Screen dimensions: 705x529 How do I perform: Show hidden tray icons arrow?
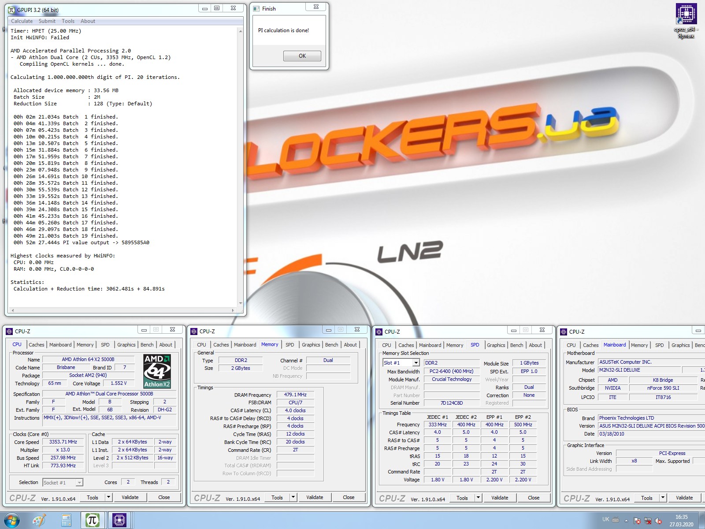[x=626, y=521]
